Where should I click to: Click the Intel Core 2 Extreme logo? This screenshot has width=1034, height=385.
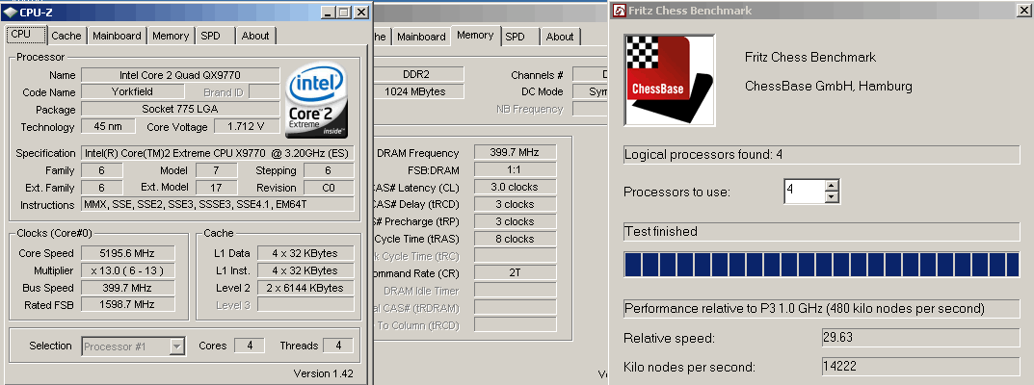tap(316, 101)
